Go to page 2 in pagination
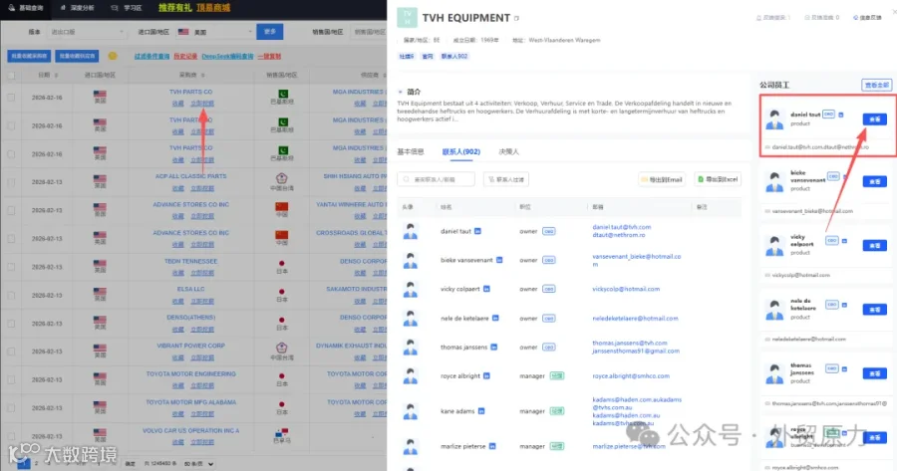 (36, 464)
